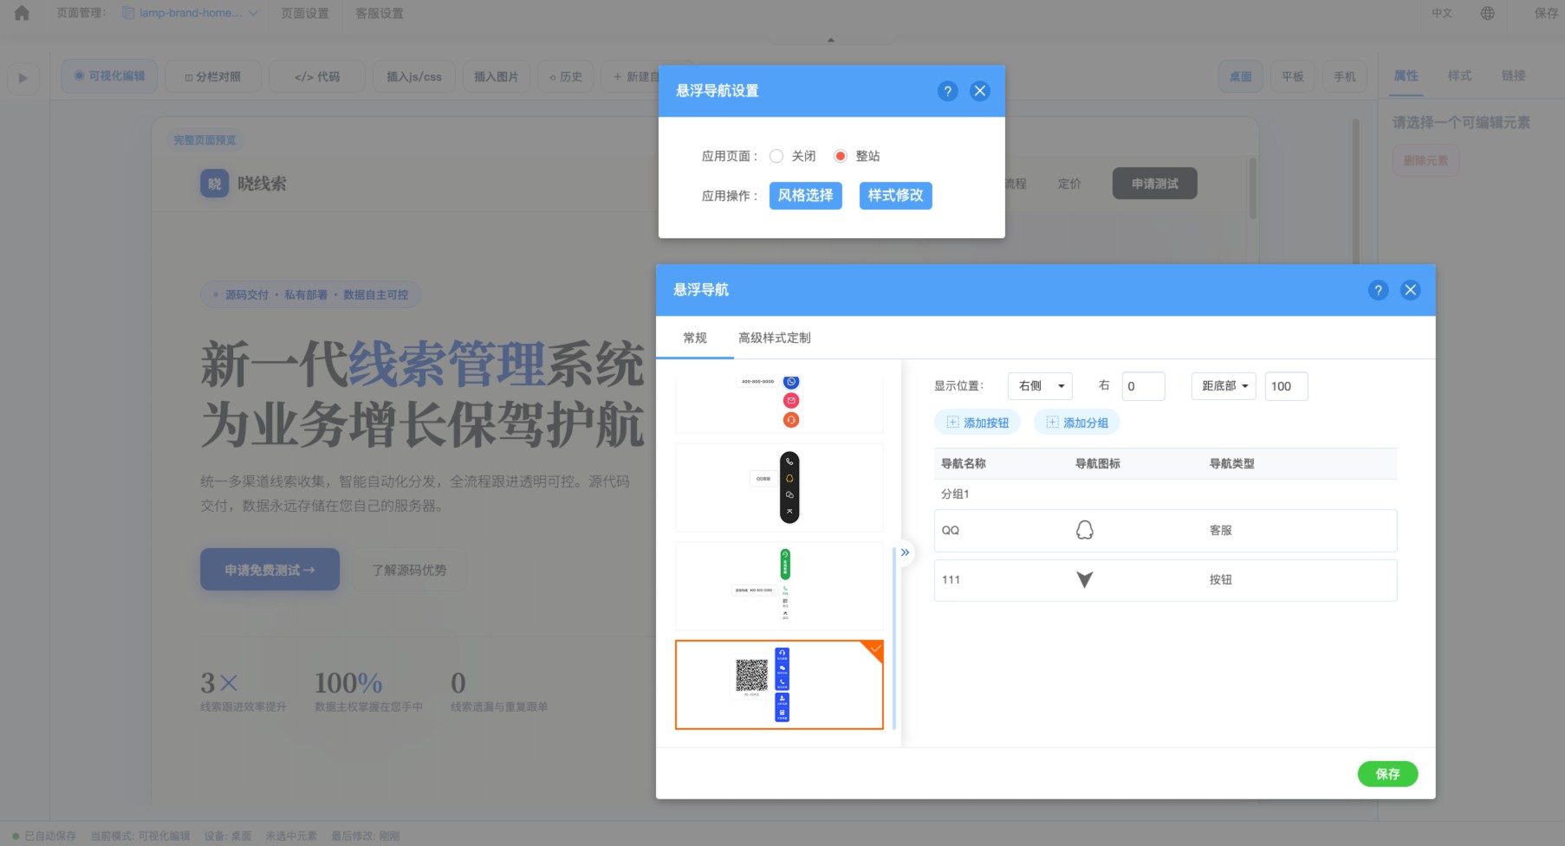Screen dimensions: 1565x846
Task: Expand the page management lamp-brand-home dropdown
Action: click(x=190, y=13)
